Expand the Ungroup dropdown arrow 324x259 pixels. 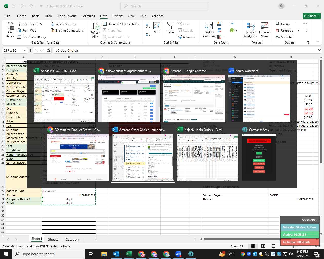(298, 31)
